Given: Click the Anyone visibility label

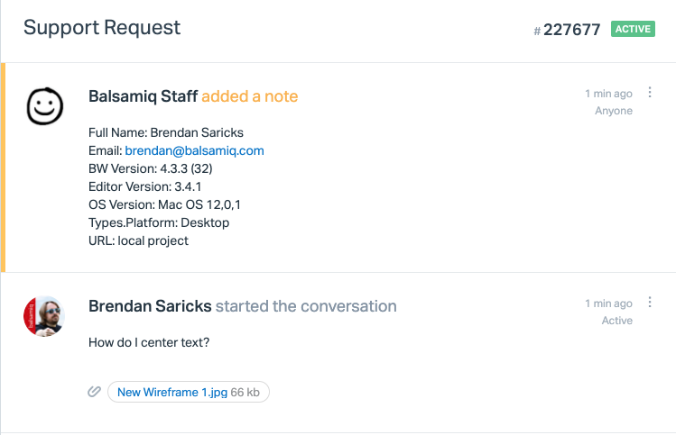Looking at the screenshot, I should (x=614, y=111).
